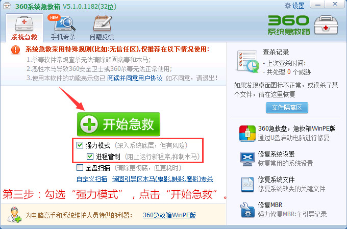Click the 修复系统设置 monitor wrench icon
347x229 pixels.
[x=247, y=159]
